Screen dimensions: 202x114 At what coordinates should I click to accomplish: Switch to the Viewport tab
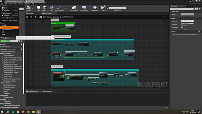point(31,13)
